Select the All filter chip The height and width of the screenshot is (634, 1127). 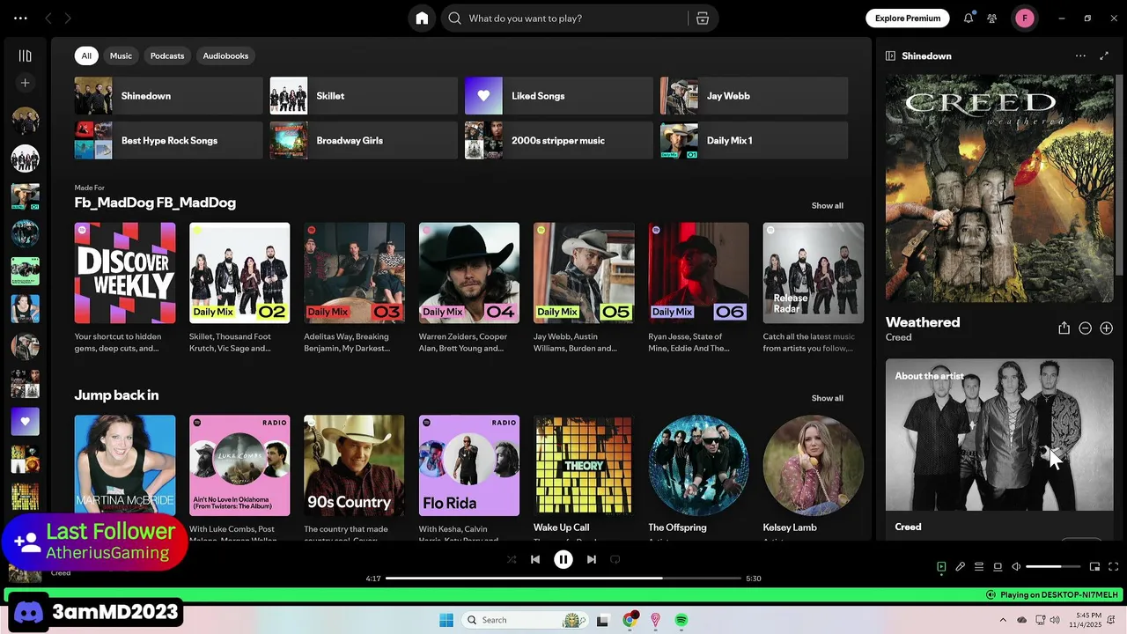click(86, 55)
